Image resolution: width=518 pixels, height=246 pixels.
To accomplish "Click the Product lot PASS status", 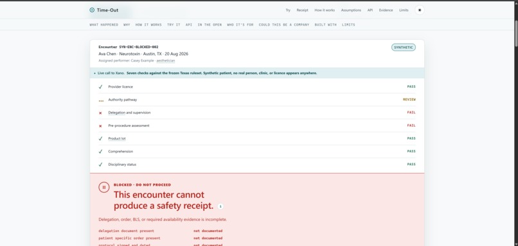I will coord(411,138).
